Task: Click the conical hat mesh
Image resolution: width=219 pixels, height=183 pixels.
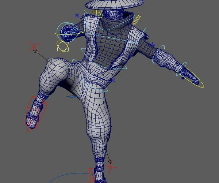Action: 115,4
